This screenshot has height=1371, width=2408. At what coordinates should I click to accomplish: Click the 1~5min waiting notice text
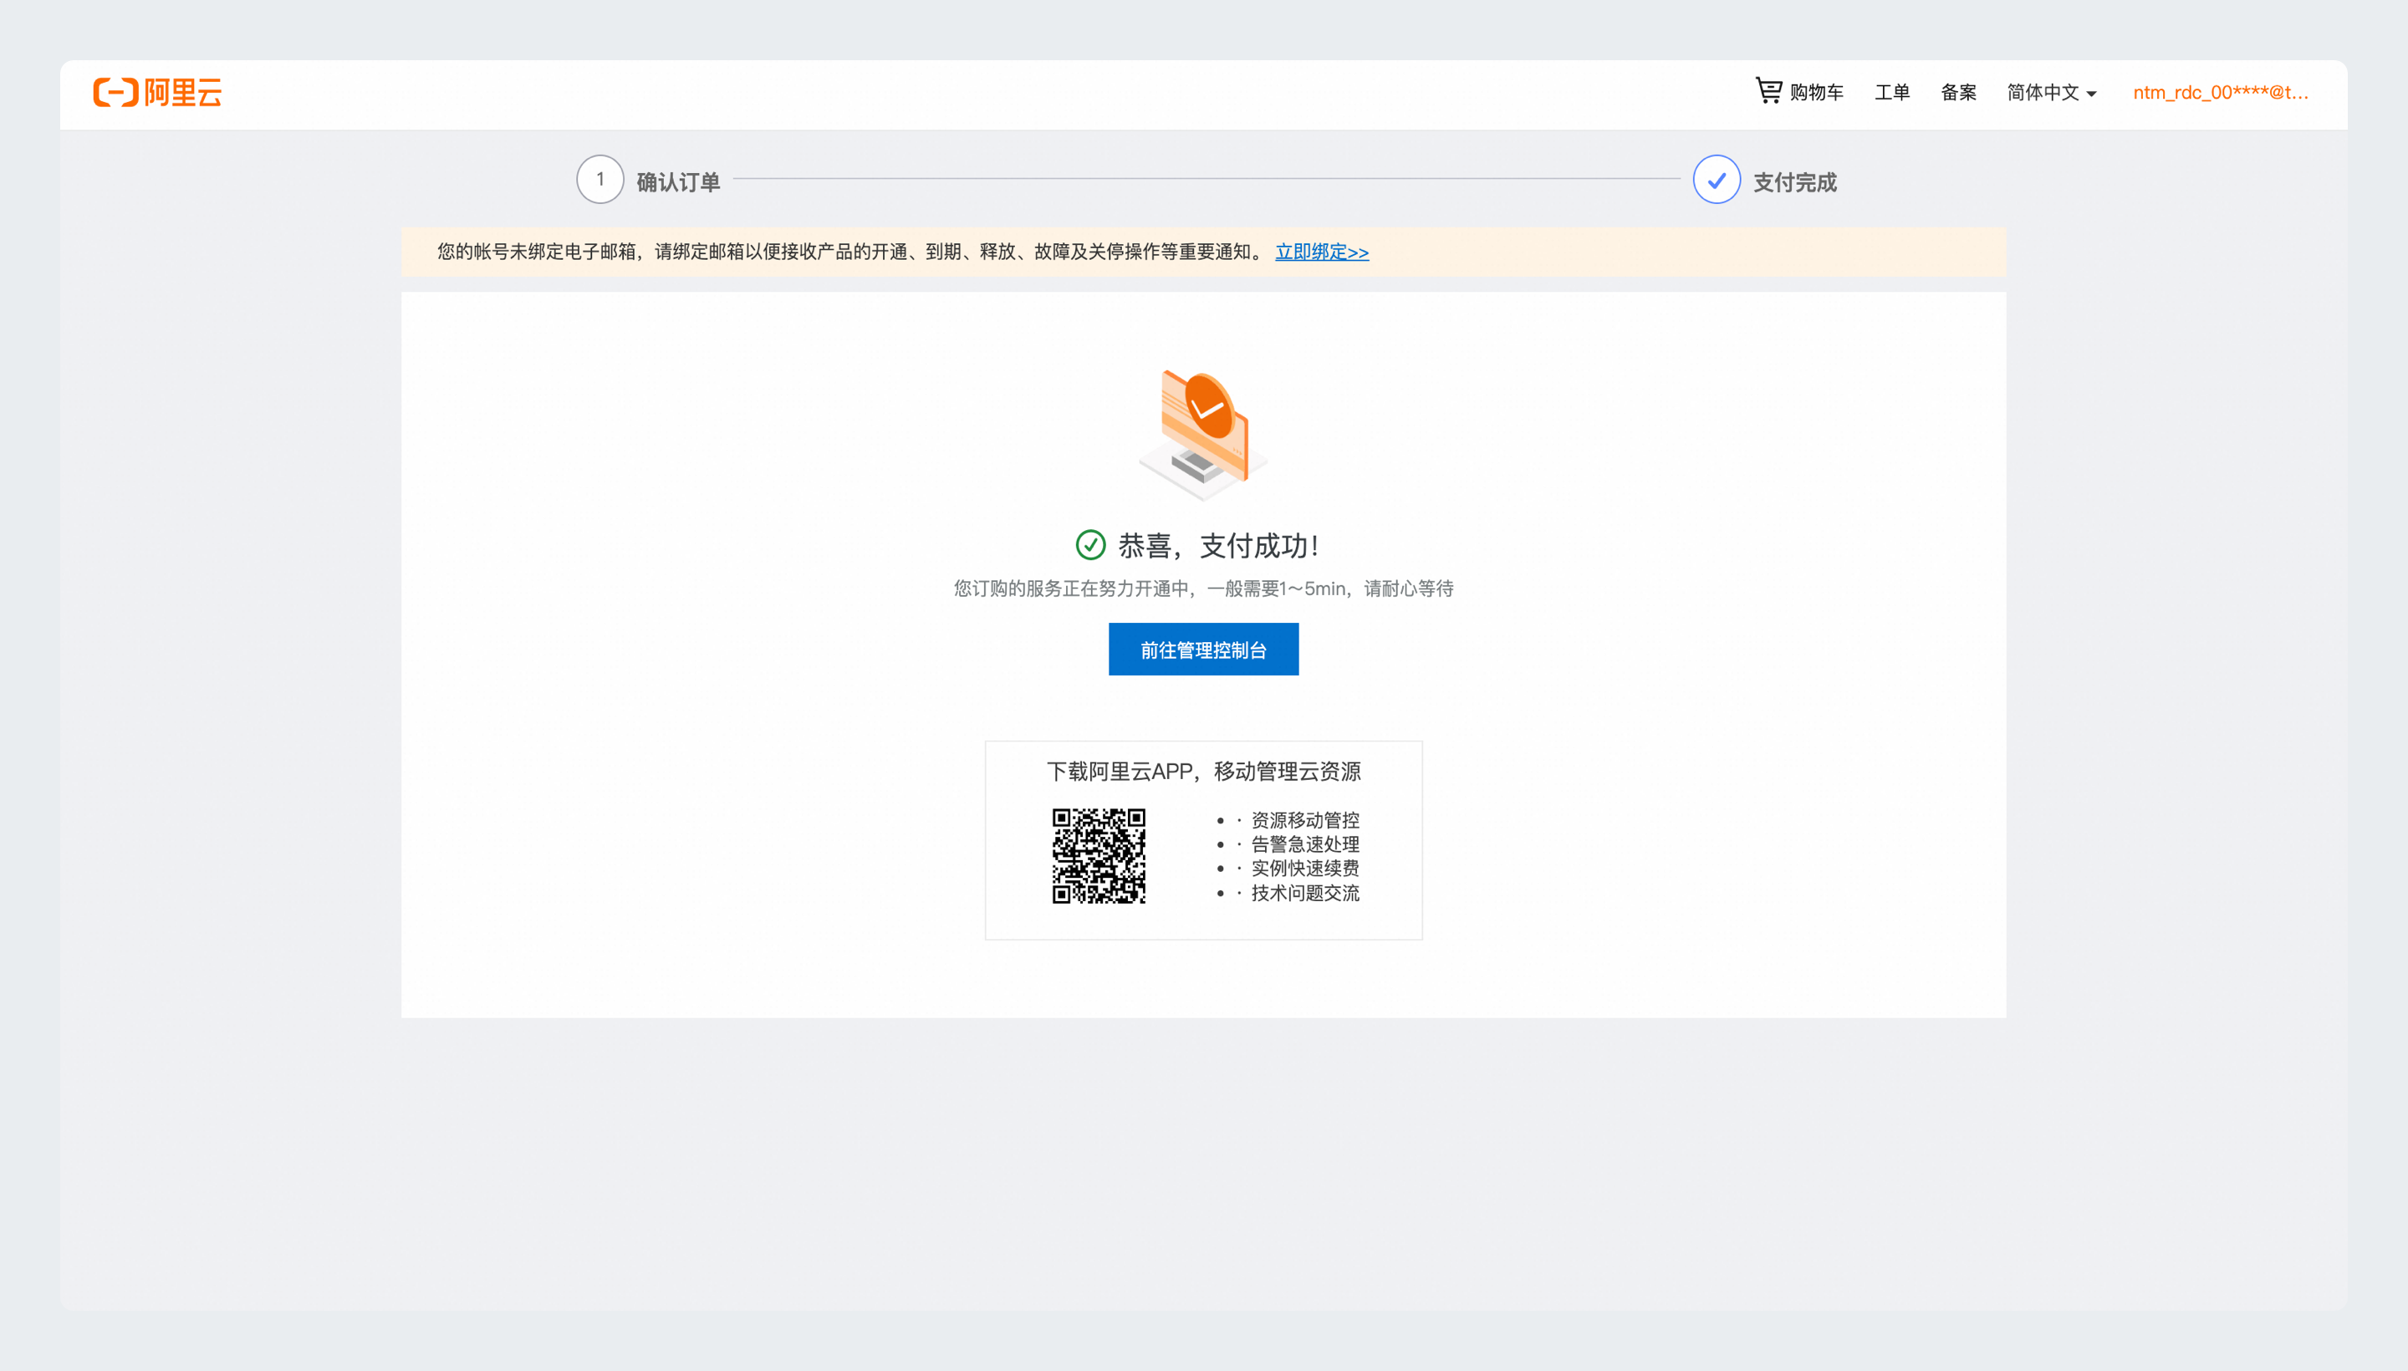[1203, 589]
